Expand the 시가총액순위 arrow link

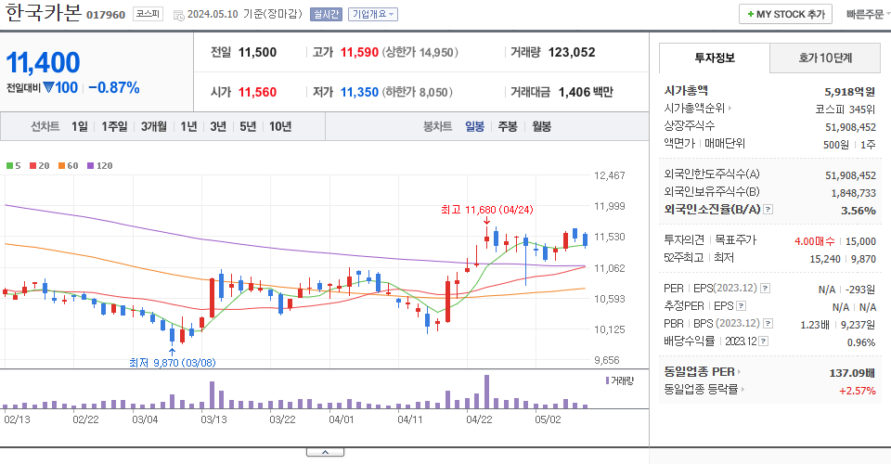pyautogui.click(x=730, y=108)
